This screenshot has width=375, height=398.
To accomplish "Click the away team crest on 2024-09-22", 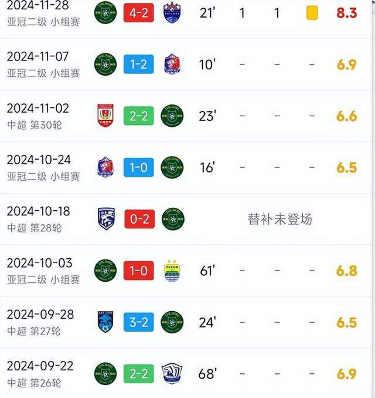I will (x=172, y=373).
